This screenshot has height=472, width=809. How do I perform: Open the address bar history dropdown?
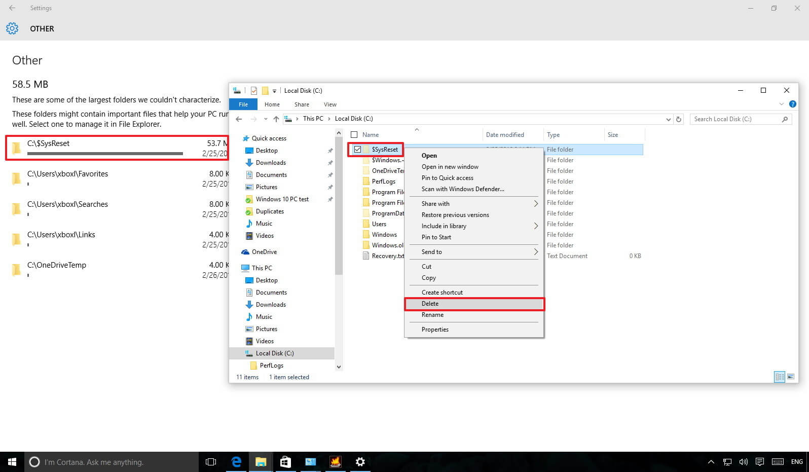pyautogui.click(x=668, y=119)
